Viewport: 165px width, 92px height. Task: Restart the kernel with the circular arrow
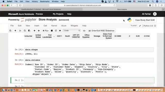click(x=56, y=31)
